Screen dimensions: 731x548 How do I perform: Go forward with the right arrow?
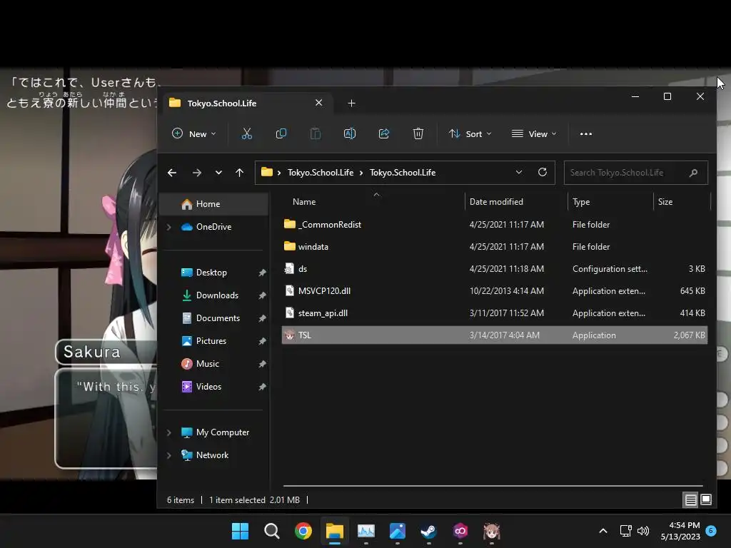(197, 173)
